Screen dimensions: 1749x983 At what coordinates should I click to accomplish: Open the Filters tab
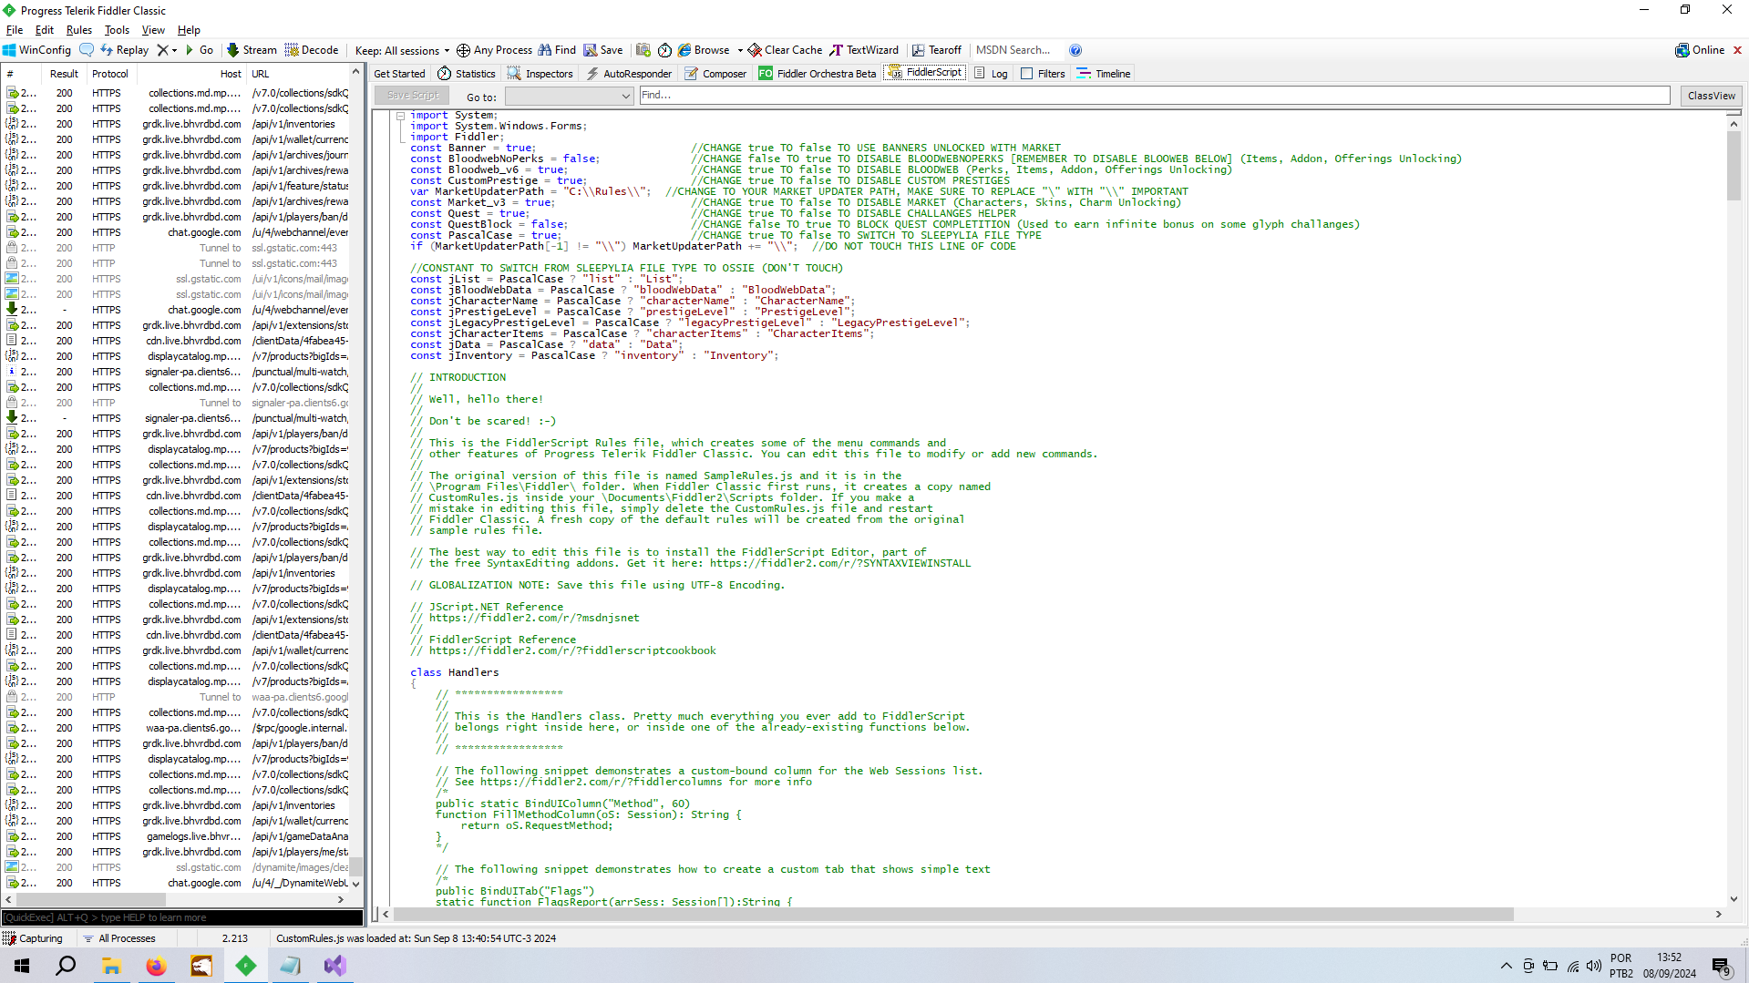(x=1043, y=74)
